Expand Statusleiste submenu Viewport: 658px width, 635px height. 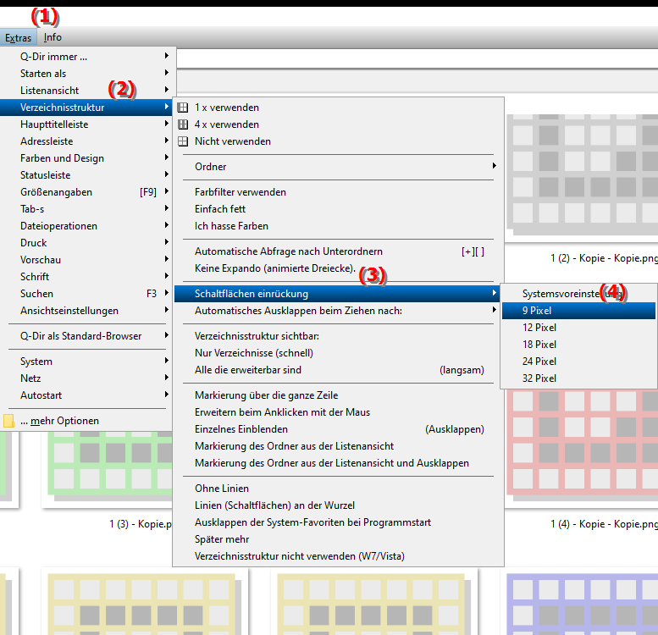point(86,175)
